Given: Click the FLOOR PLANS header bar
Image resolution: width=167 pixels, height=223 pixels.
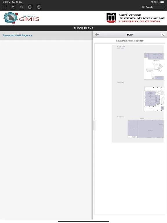Looking at the screenshot, I should click(x=83, y=28).
